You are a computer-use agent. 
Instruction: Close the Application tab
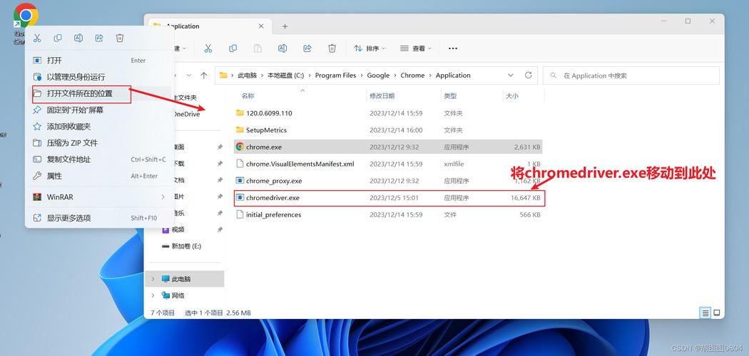click(261, 26)
